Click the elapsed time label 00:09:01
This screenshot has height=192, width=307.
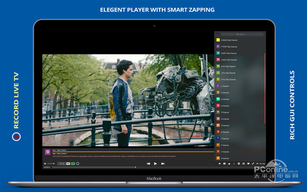pyautogui.click(x=47, y=167)
